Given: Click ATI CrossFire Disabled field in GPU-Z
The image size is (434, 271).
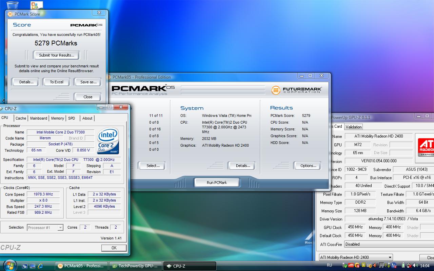Looking at the screenshot, I should coord(389,244).
